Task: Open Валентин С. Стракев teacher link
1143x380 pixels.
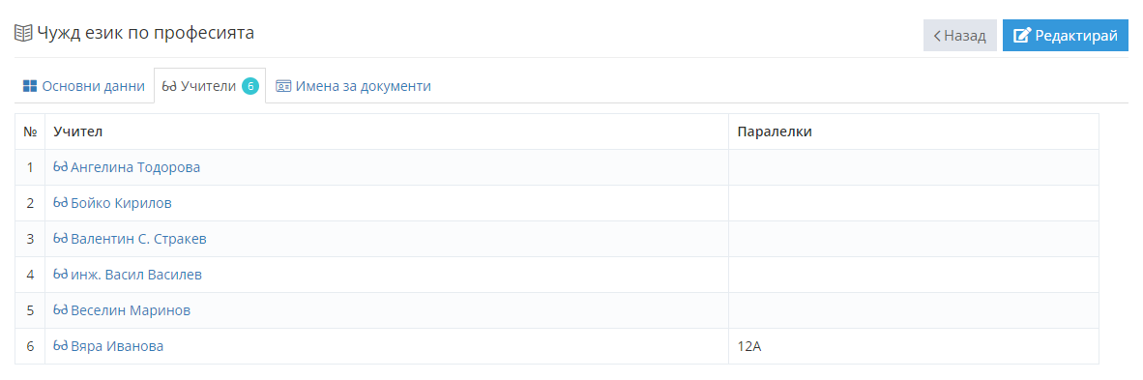Action: pyautogui.click(x=138, y=239)
